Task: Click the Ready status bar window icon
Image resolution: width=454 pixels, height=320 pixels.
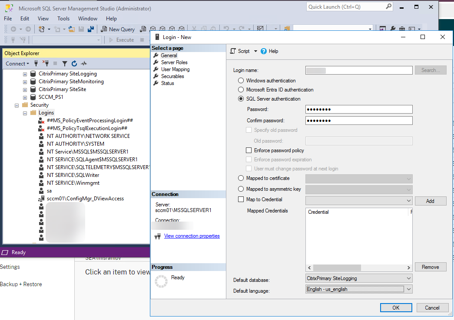Action: click(5, 253)
